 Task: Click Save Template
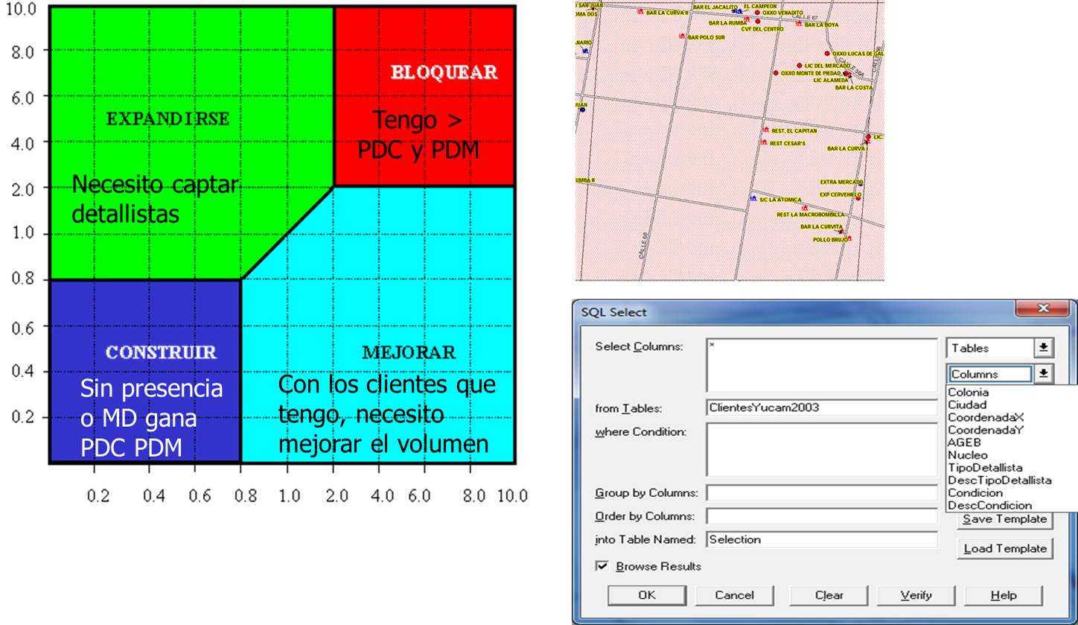pos(1004,519)
